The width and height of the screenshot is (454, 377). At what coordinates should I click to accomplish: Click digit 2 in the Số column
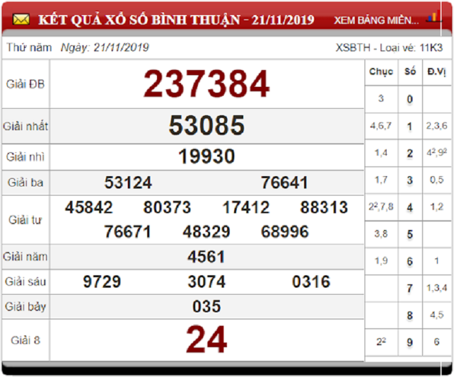point(410,154)
